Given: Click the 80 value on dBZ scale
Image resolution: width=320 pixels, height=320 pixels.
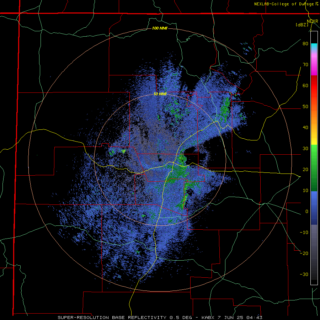Looking at the screenshot, I should pos(305,43).
